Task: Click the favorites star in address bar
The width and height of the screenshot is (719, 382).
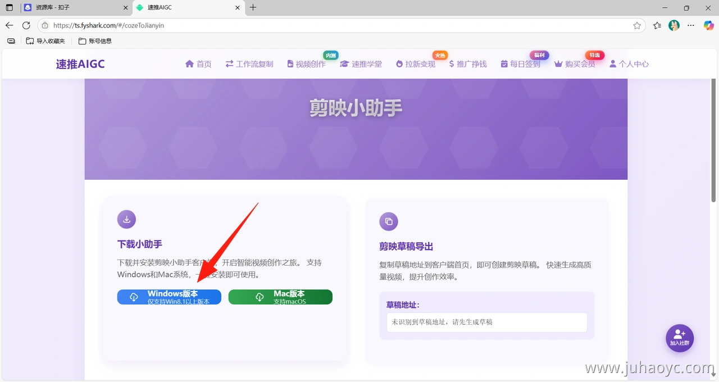Action: 637,25
